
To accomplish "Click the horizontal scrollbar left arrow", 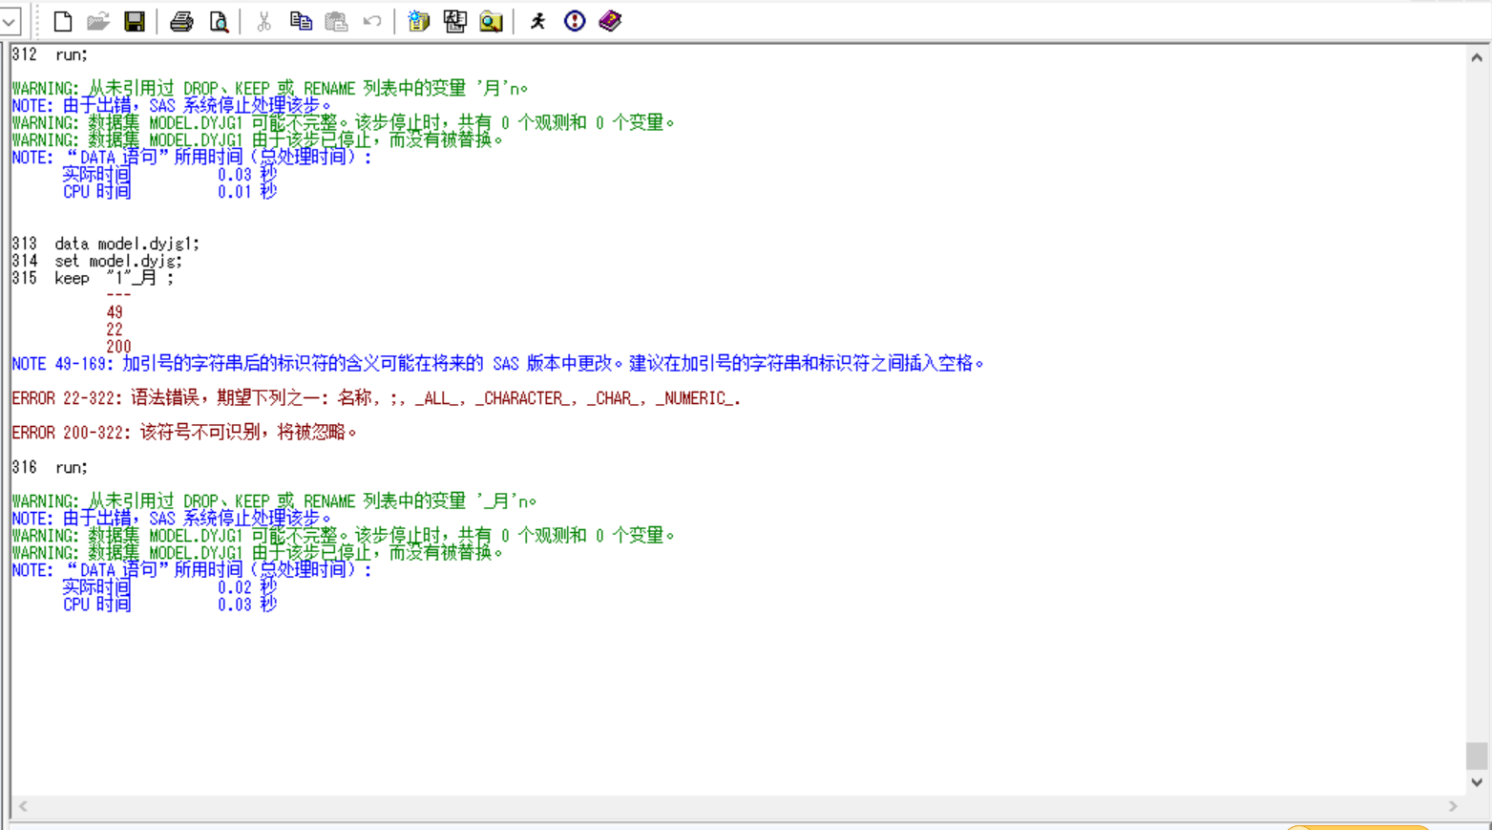I will tap(23, 807).
